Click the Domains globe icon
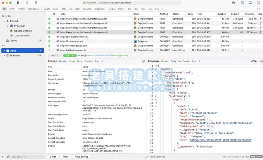The image size is (263, 160). 8,55
